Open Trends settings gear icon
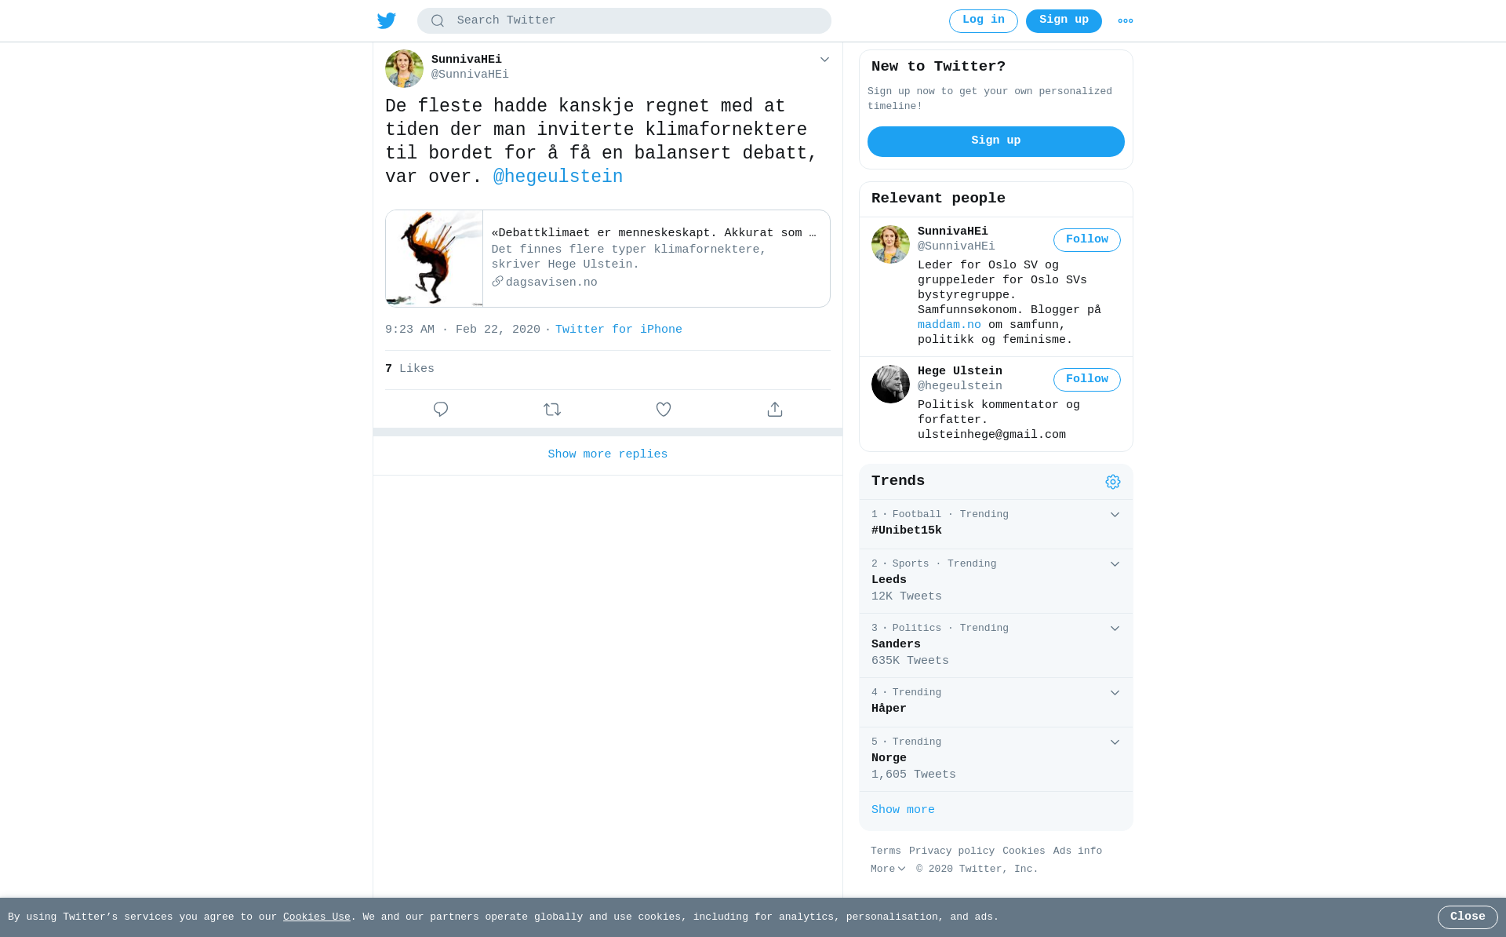This screenshot has width=1506, height=937. pos(1113,482)
